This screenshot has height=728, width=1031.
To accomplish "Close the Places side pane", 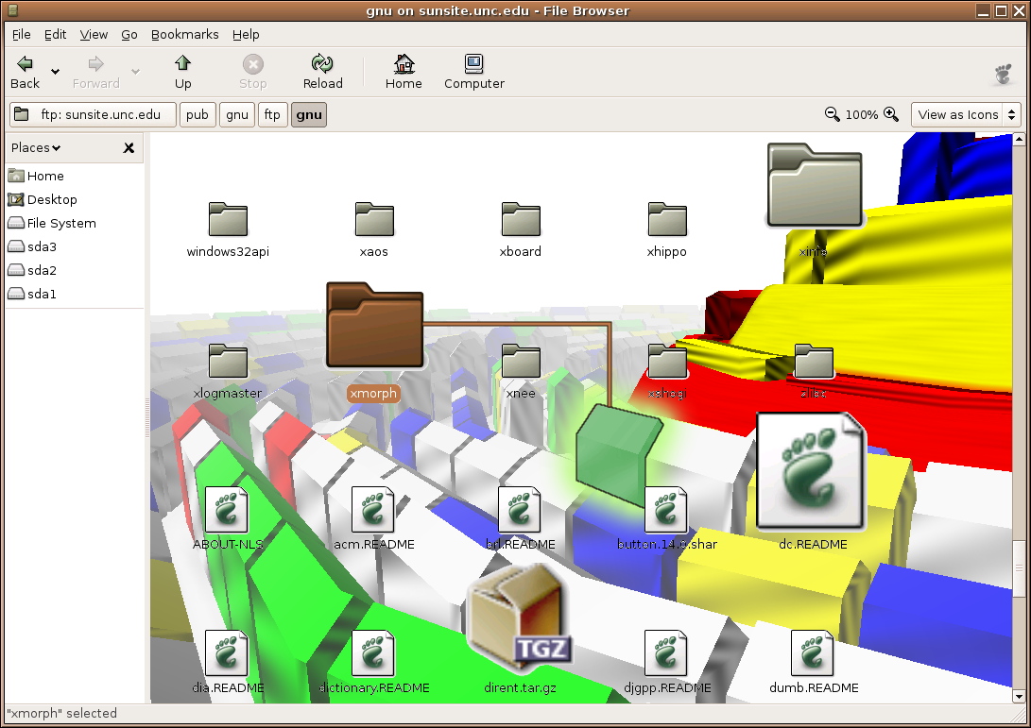I will (129, 148).
